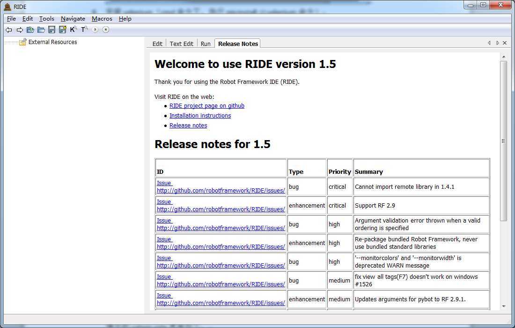Open the Release notes link

tap(188, 126)
